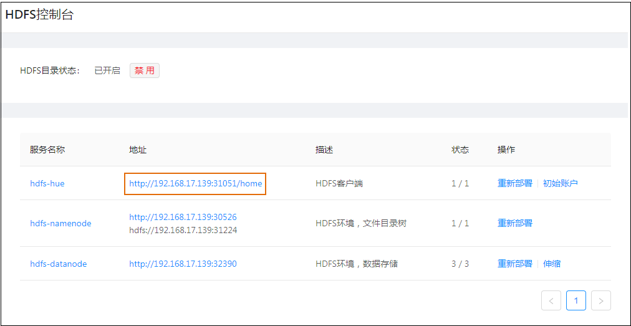Click the 禁用 button to disable HDFS directory
This screenshot has width=631, height=326.
144,70
